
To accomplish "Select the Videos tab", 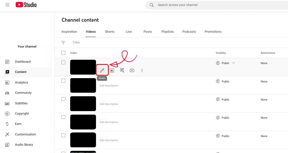I will point(91,32).
